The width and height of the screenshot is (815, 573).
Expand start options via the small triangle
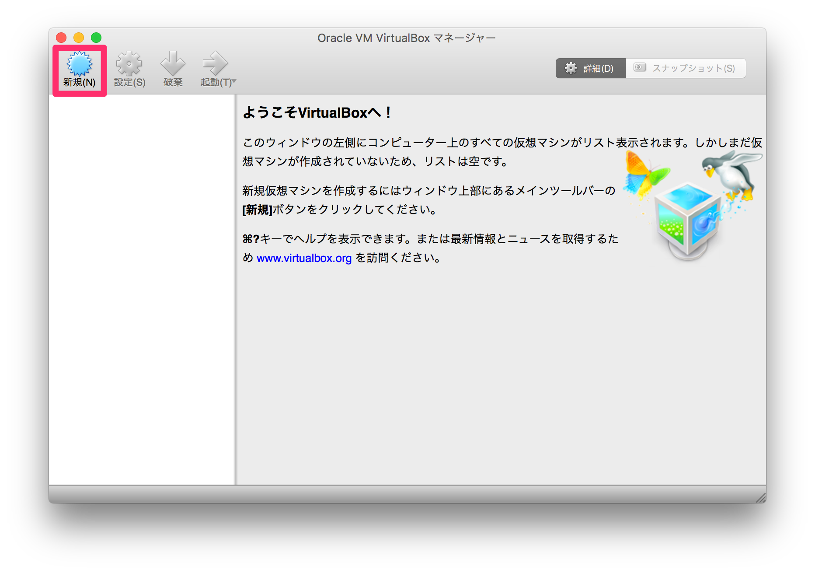point(234,81)
